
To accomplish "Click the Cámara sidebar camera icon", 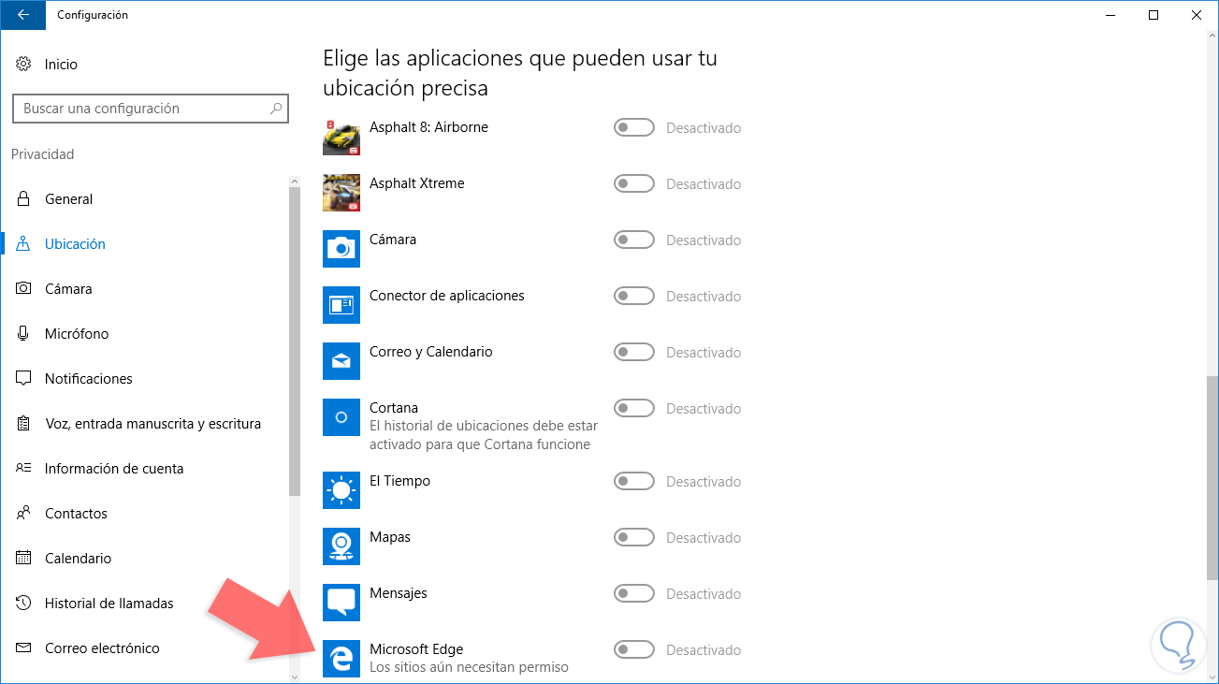I will pos(23,289).
